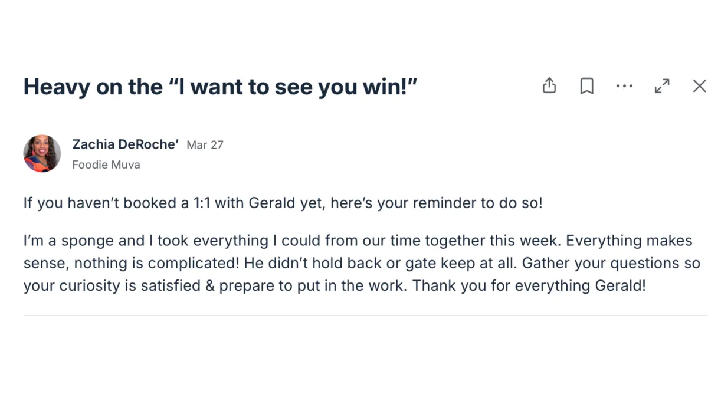Bookmark this post

[x=586, y=86]
